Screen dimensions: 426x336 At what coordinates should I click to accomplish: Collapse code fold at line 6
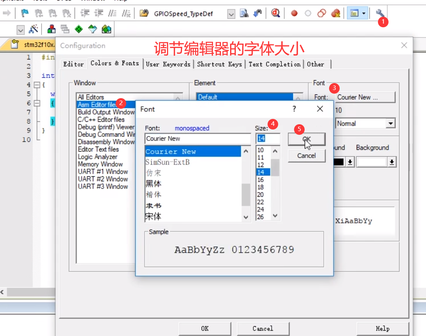tap(37, 103)
